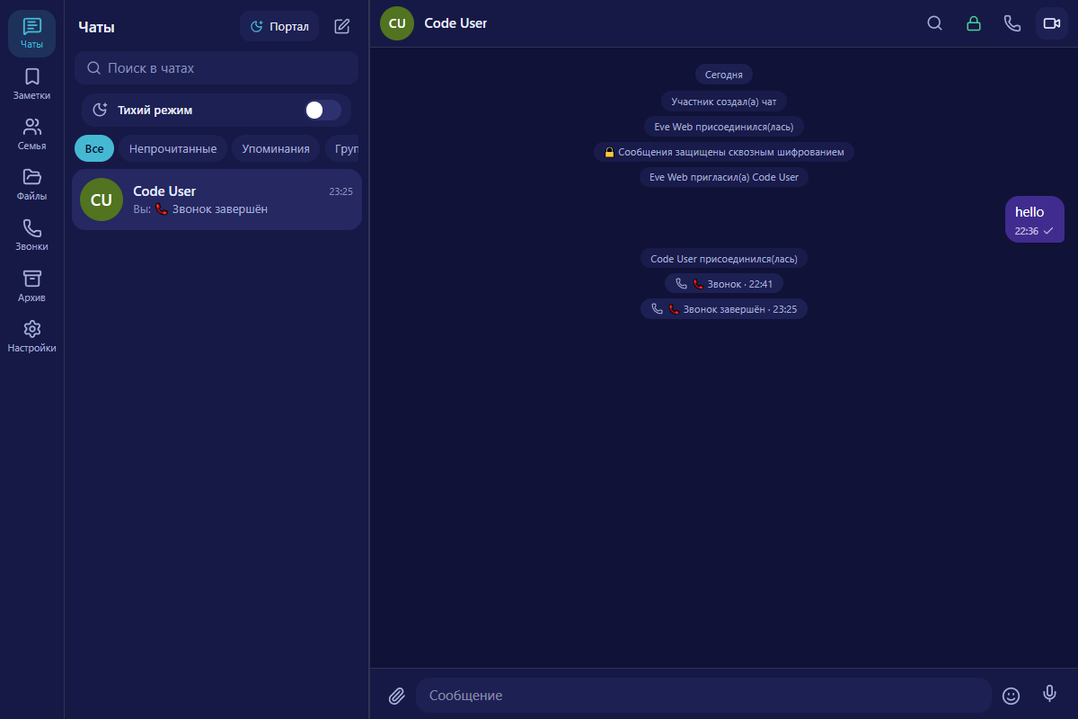This screenshot has height=719, width=1078.
Task: Click the Звонок завершён · 23:25 entry
Action: pyautogui.click(x=724, y=308)
